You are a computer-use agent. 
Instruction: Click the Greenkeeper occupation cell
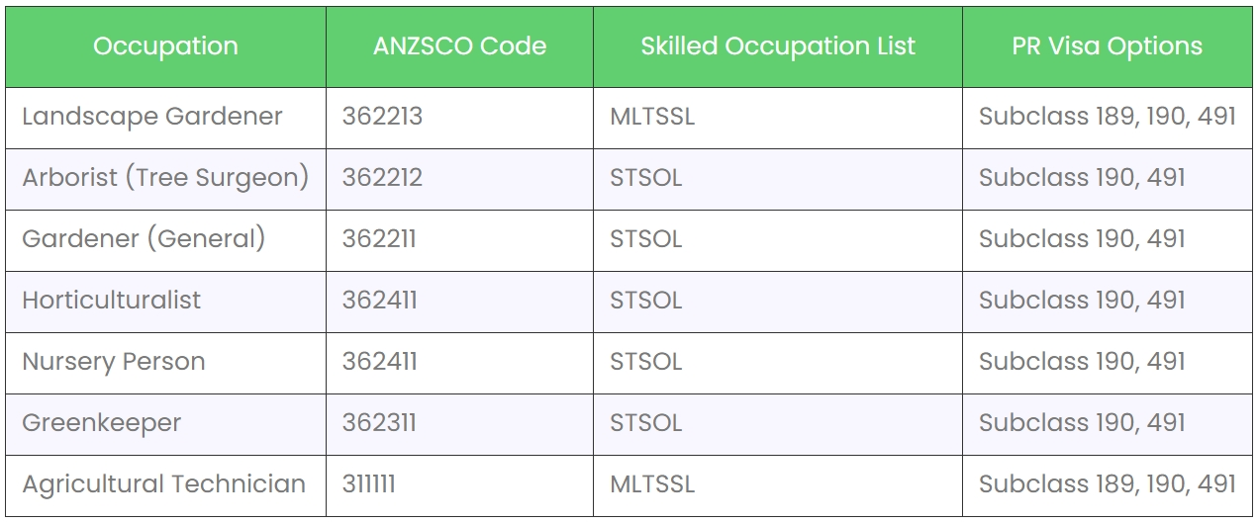pos(102,423)
